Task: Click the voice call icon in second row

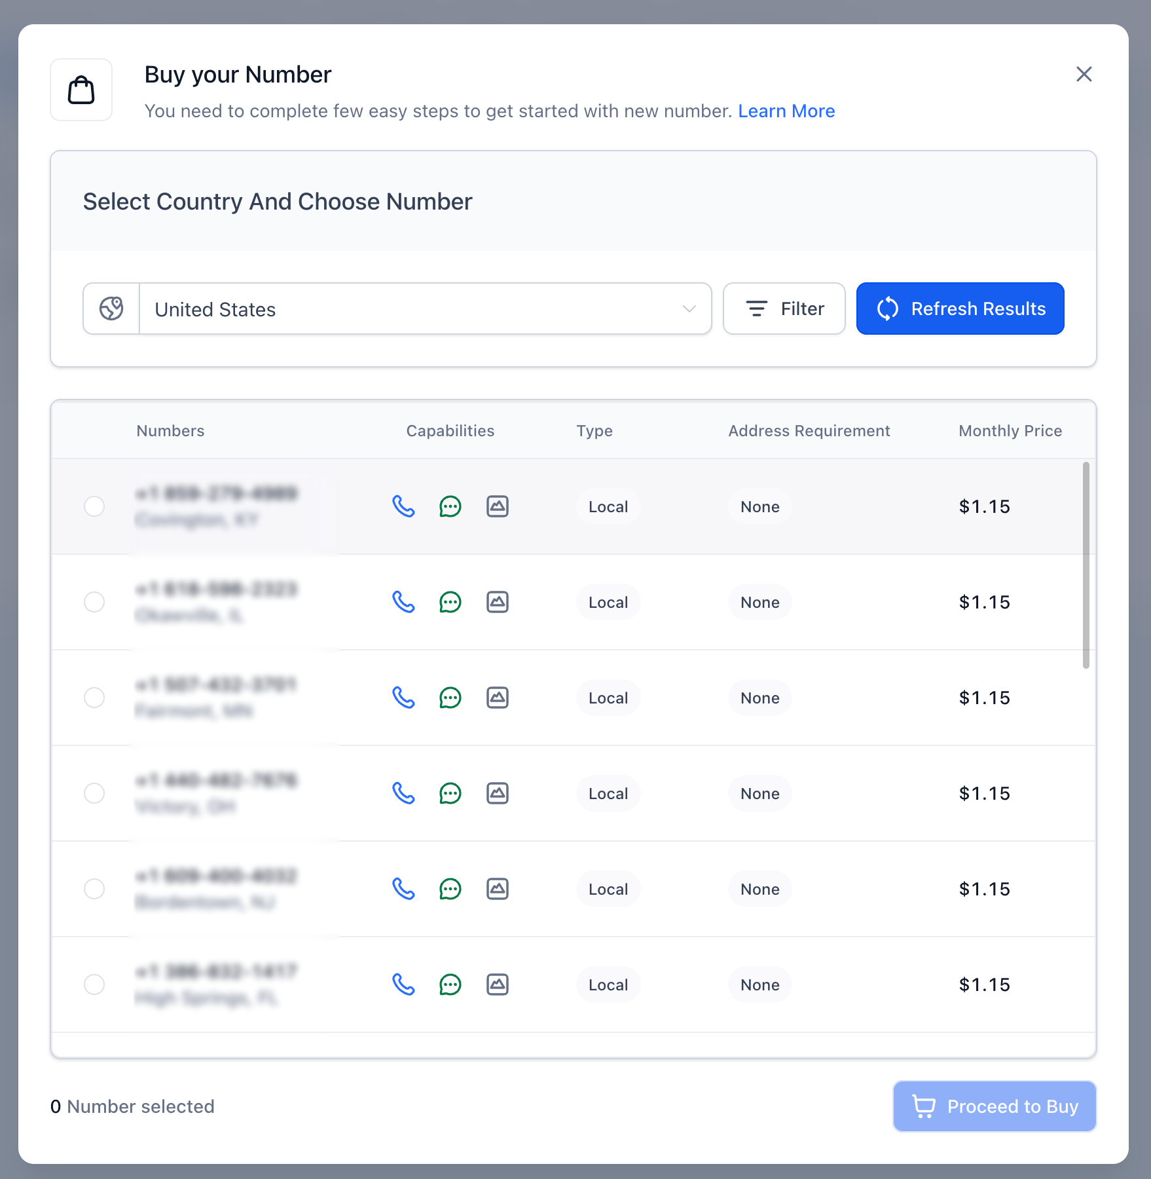Action: (403, 602)
